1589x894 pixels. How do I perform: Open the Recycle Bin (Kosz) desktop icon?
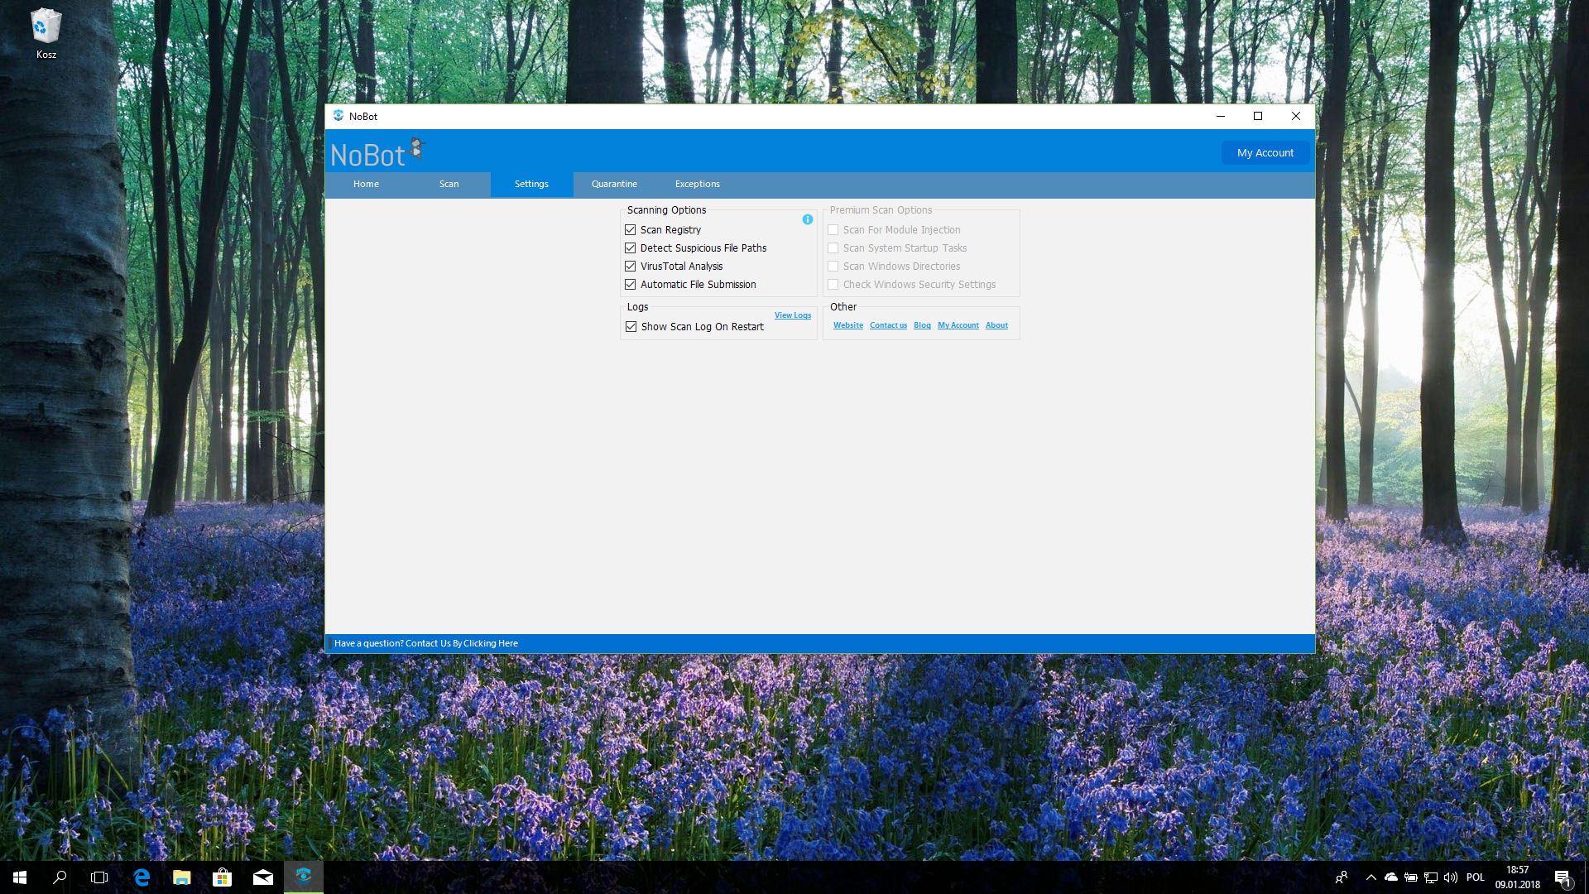point(46,33)
